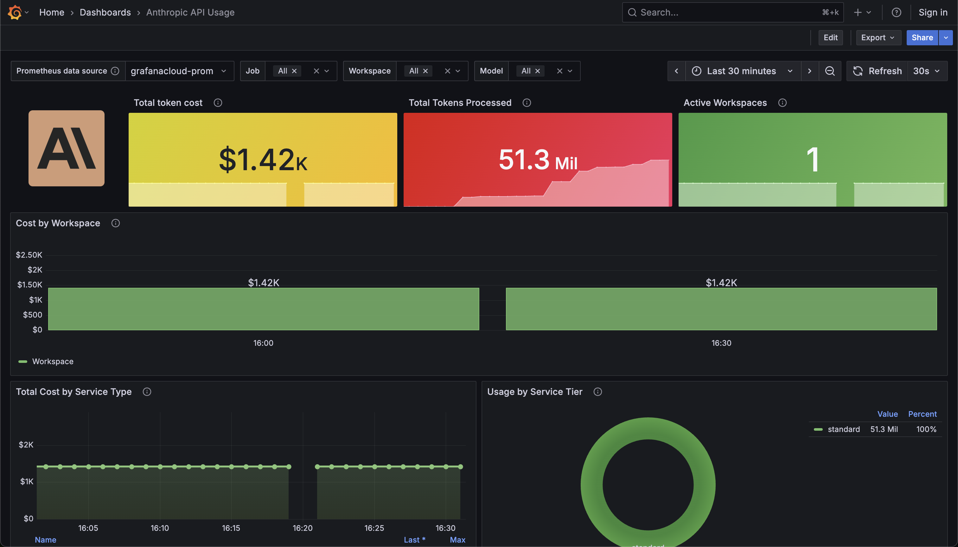Image resolution: width=958 pixels, height=547 pixels.
Task: Click the Edit button
Action: [830, 38]
